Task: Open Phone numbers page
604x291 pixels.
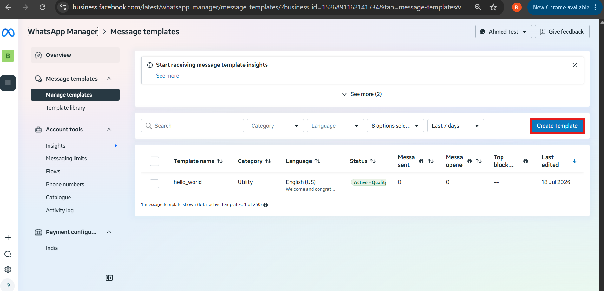Action: coord(65,184)
